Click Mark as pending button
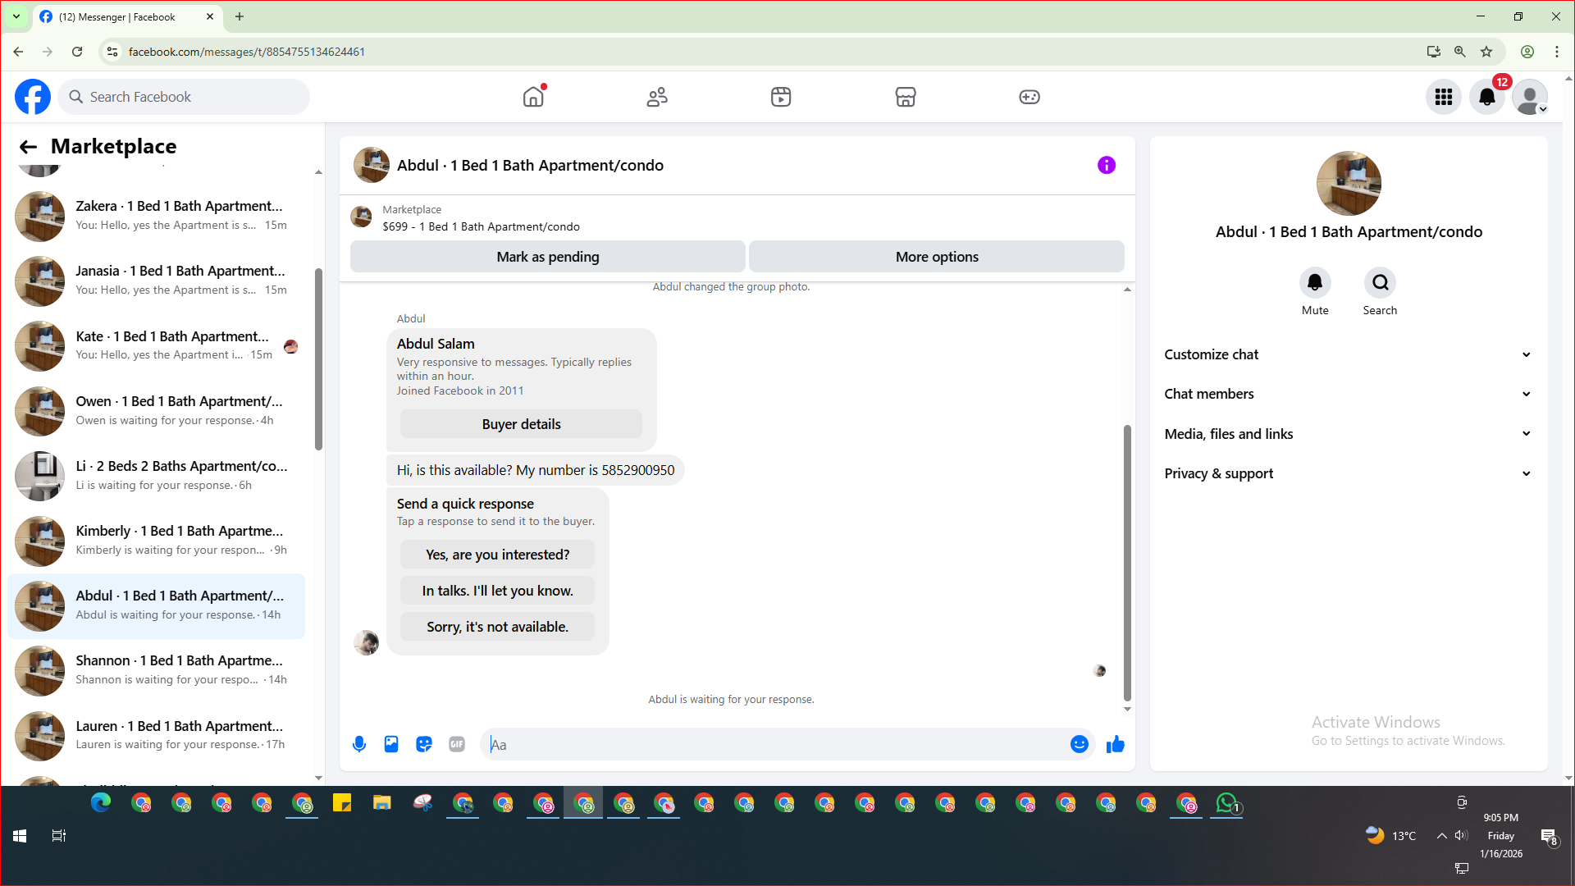1575x886 pixels. coord(547,257)
